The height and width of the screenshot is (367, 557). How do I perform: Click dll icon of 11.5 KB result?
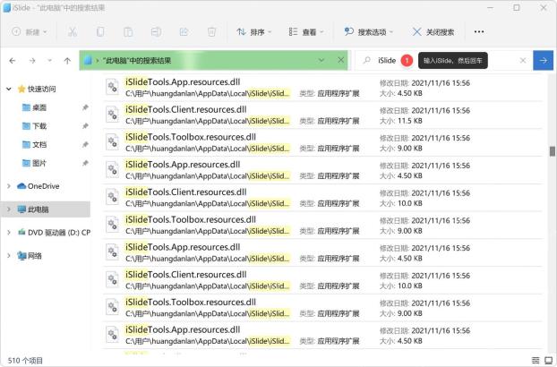pyautogui.click(x=113, y=115)
